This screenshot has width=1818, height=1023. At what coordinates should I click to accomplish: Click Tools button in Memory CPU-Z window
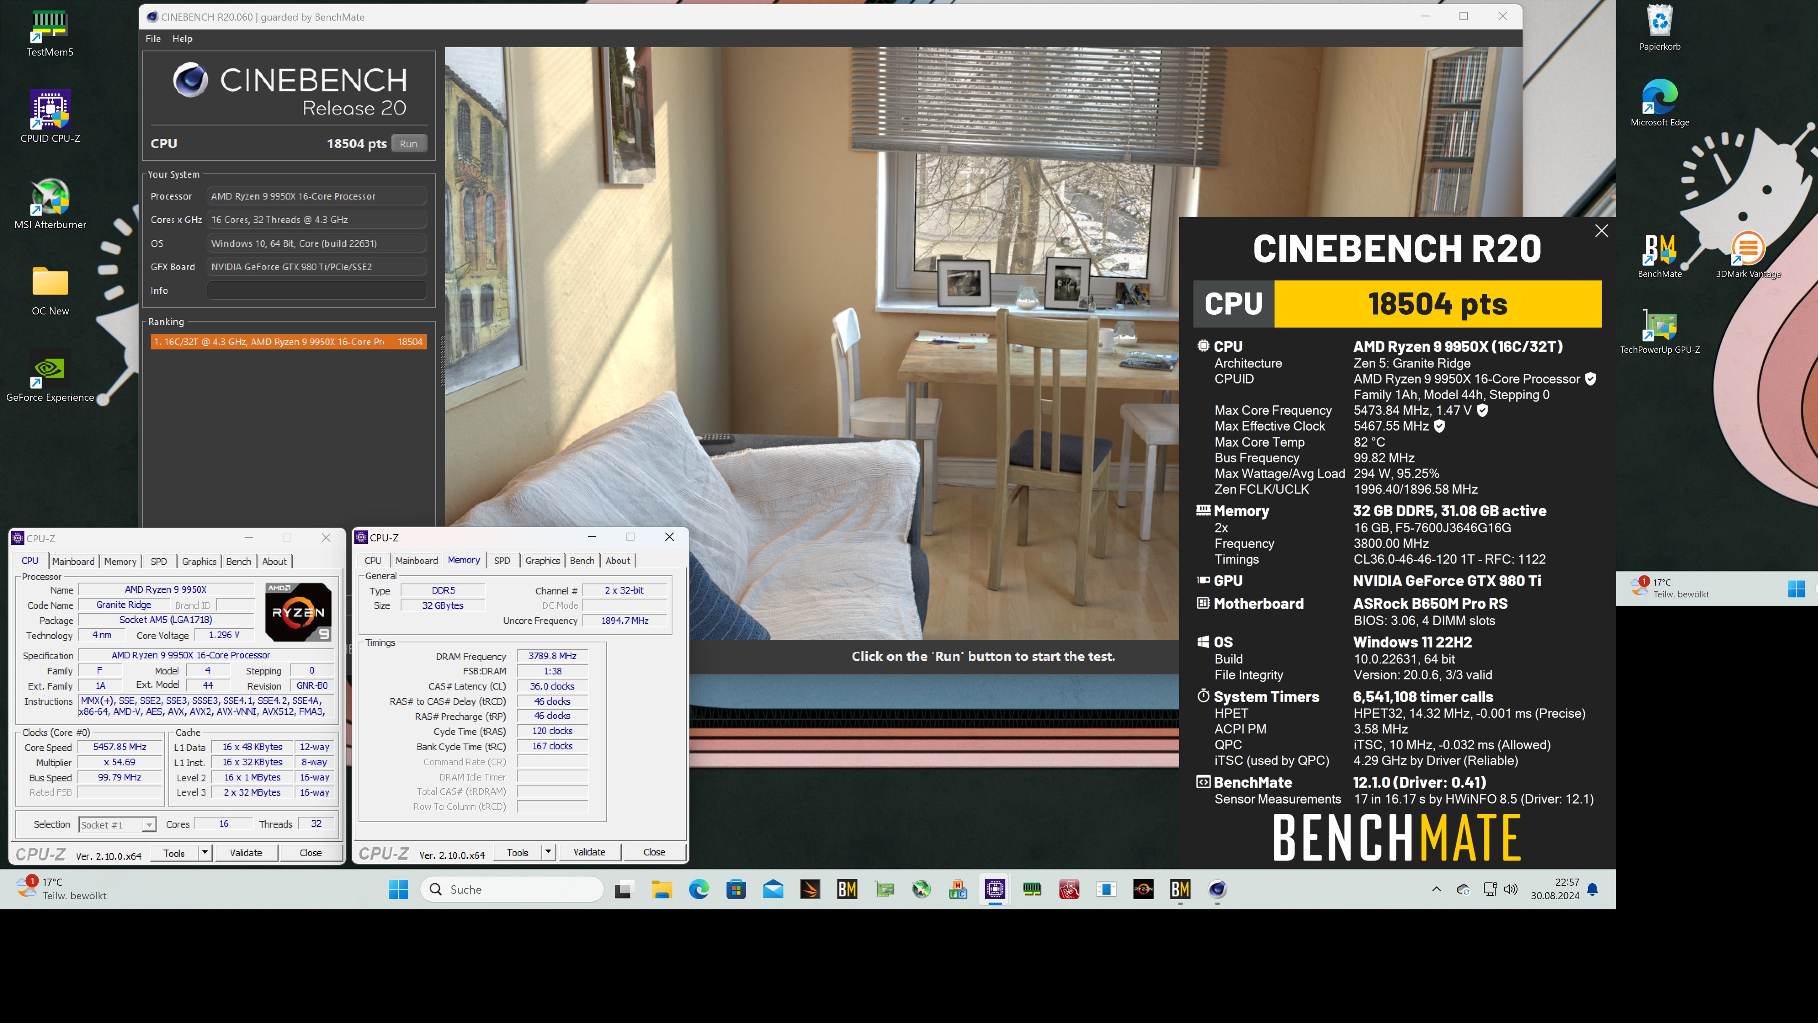pyautogui.click(x=517, y=852)
